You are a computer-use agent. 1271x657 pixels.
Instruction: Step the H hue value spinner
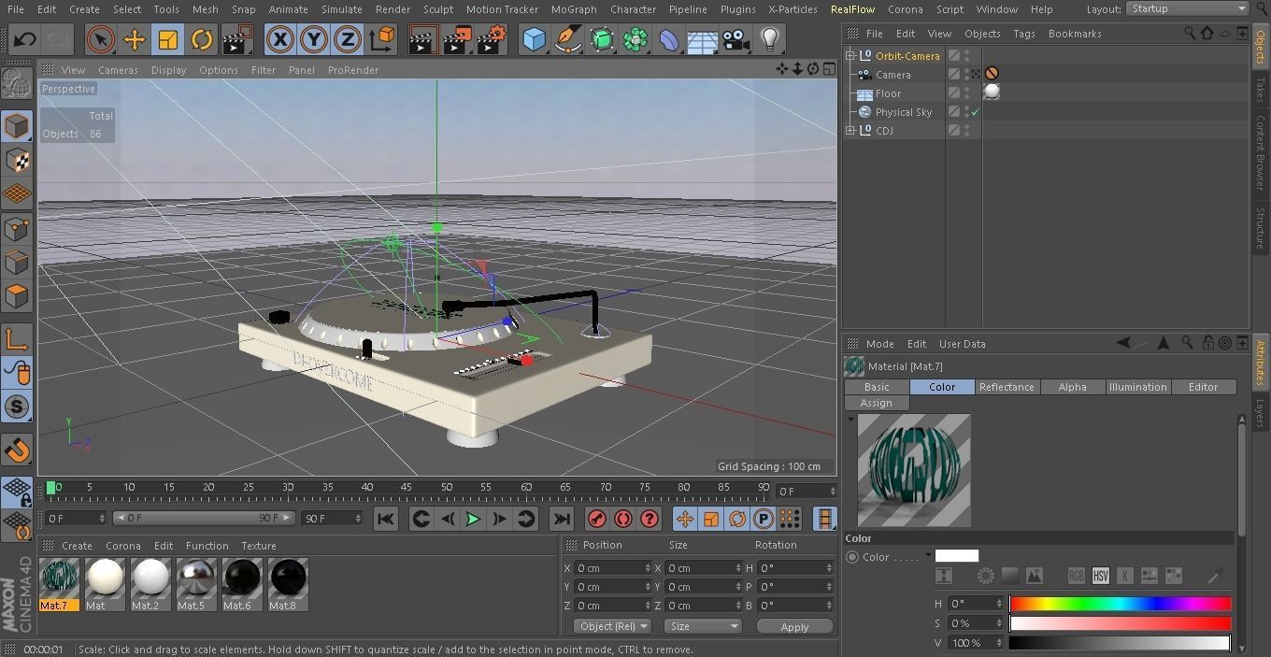click(999, 604)
